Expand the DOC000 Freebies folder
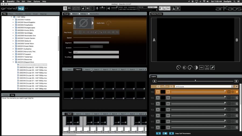This screenshot has height=136, width=242. (x=13, y=20)
